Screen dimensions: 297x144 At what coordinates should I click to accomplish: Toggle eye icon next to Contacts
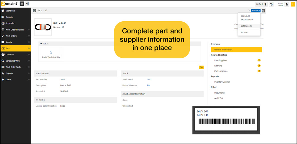[29, 55]
